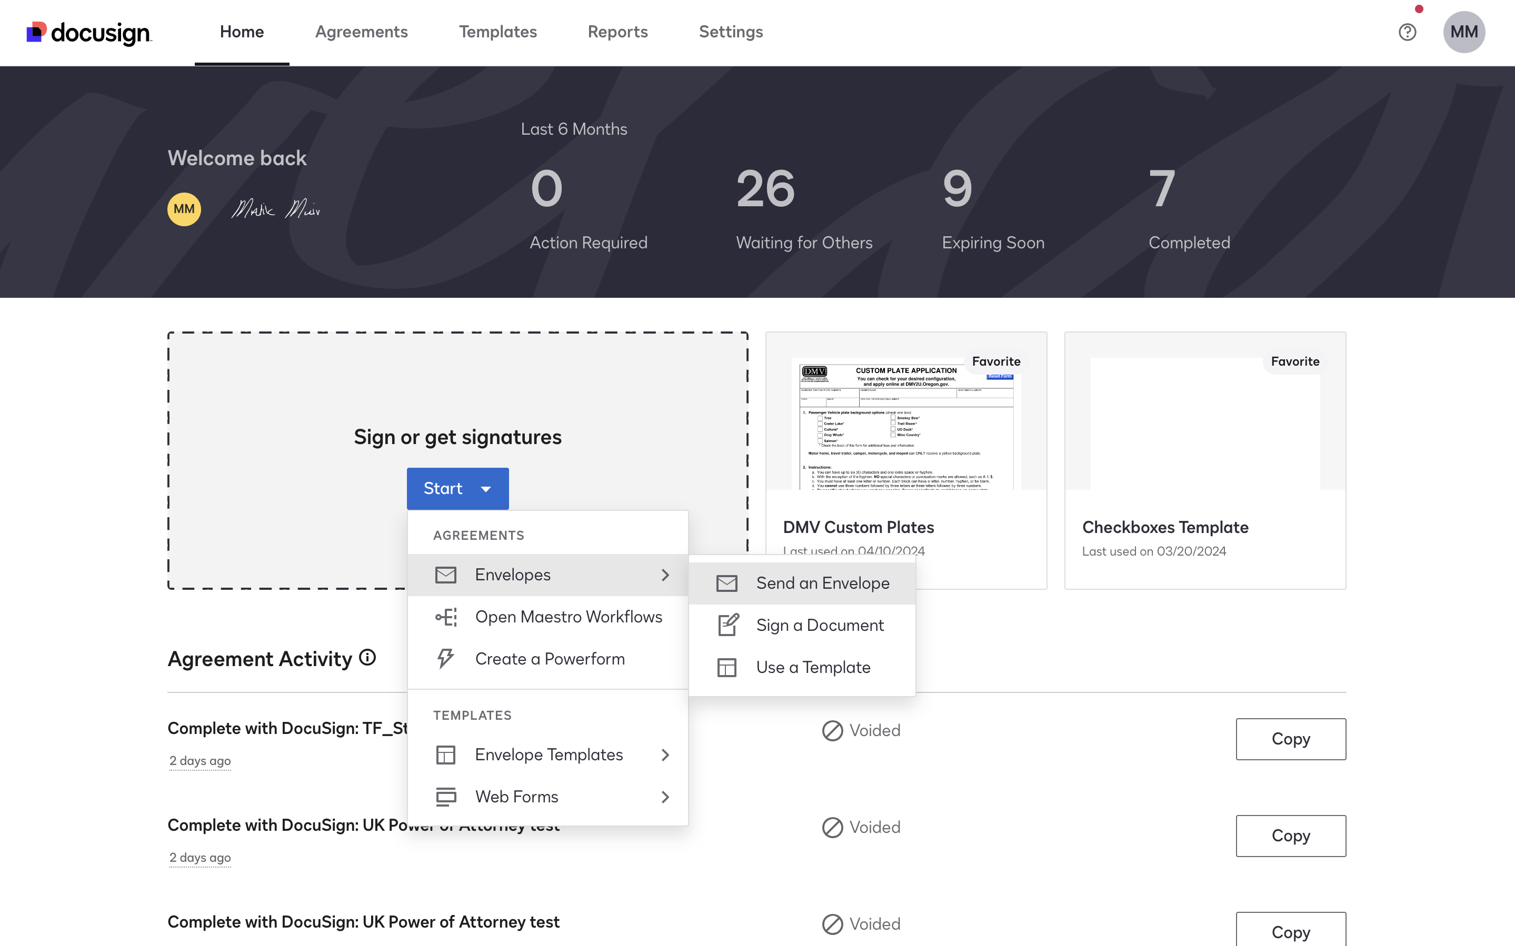Open the MM profile avatar menu
The width and height of the screenshot is (1515, 946).
pos(1464,32)
